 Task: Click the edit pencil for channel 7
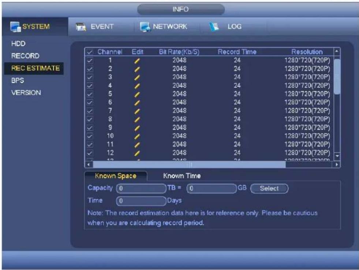[137, 111]
